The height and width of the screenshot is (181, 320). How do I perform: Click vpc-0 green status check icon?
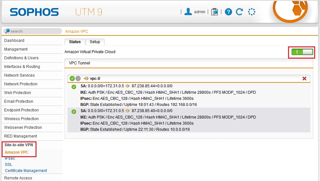pyautogui.click(x=72, y=78)
